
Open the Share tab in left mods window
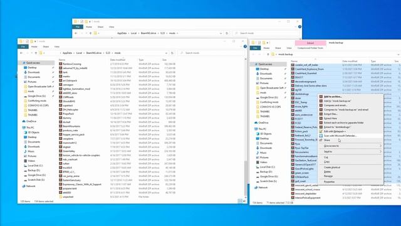[46, 46]
